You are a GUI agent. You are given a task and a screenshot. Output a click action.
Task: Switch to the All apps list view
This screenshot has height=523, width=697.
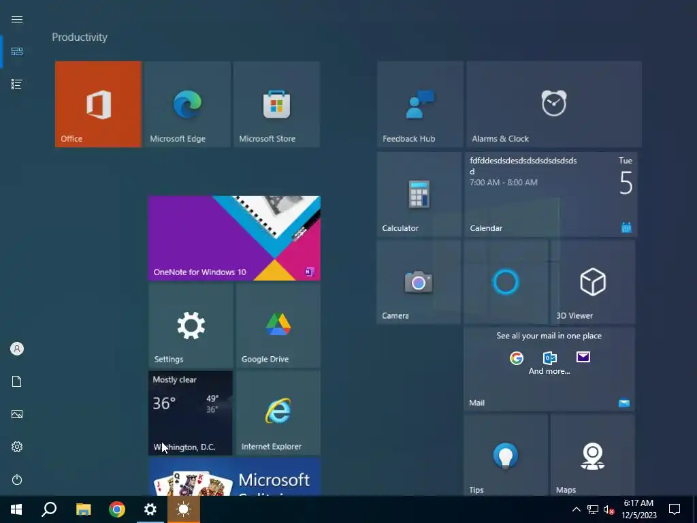point(17,84)
